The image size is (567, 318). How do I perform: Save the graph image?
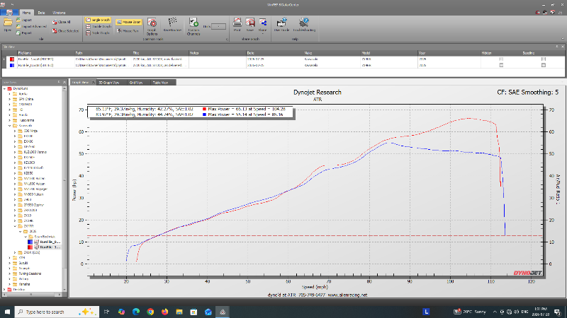point(250,25)
